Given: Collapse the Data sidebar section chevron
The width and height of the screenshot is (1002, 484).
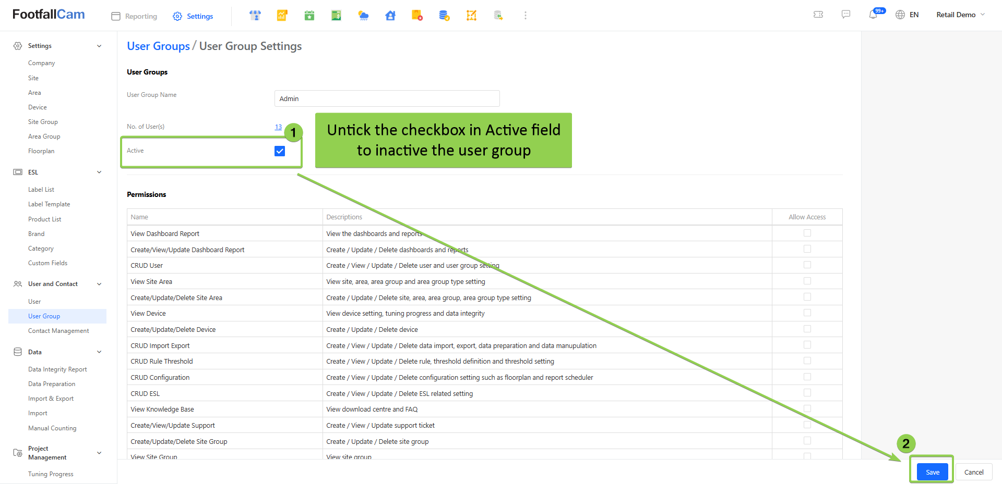Looking at the screenshot, I should 99,352.
